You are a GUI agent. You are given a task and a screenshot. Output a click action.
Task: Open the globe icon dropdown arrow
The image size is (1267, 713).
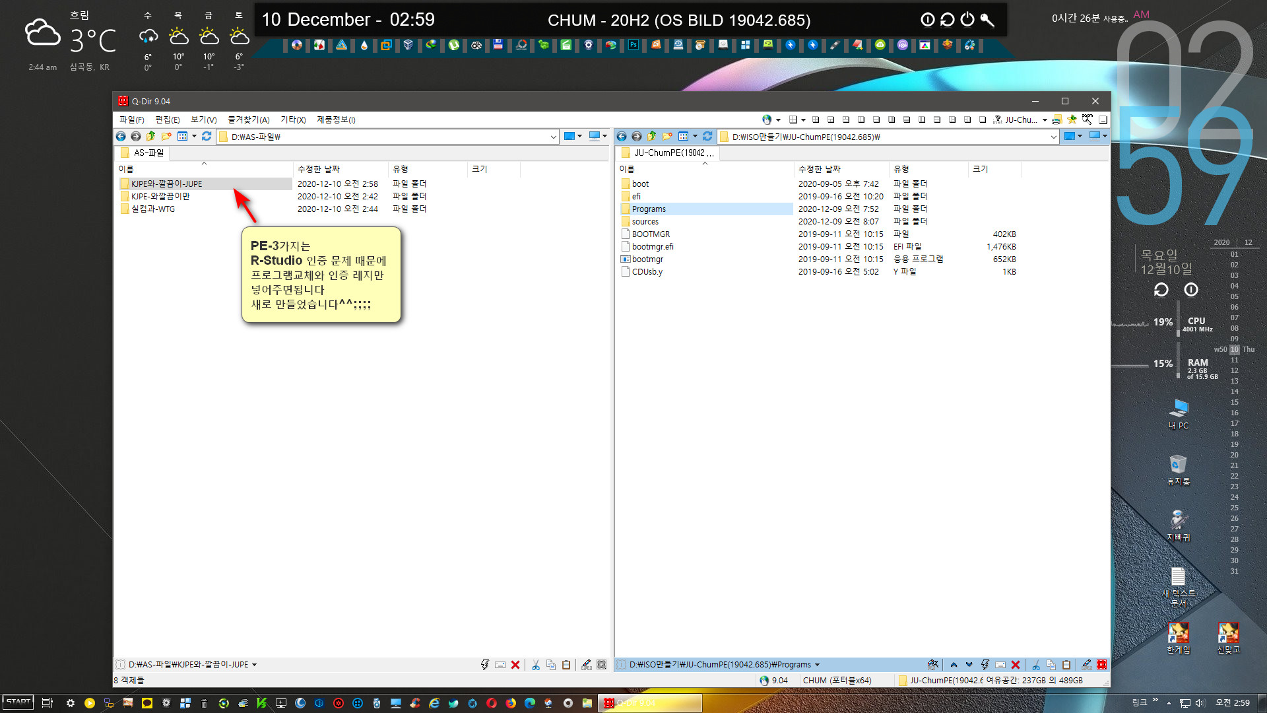(779, 120)
